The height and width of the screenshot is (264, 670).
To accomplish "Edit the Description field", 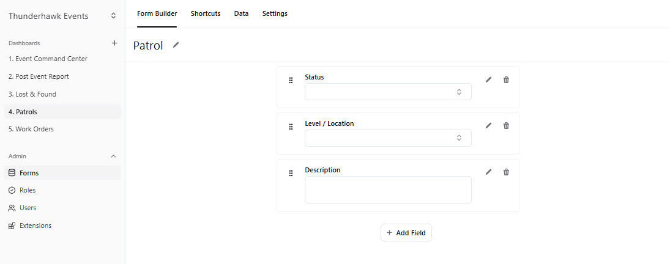I will click(x=488, y=172).
